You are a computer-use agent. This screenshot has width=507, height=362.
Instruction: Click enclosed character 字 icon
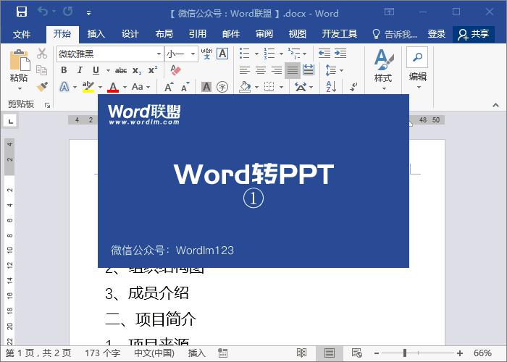[x=222, y=87]
